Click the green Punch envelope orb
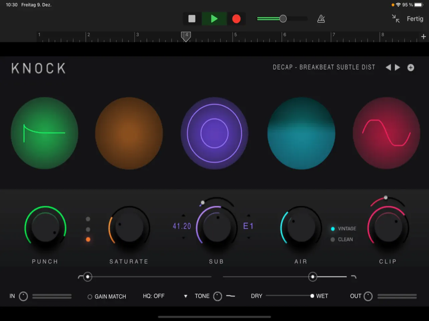The image size is (429, 321). coord(44,133)
